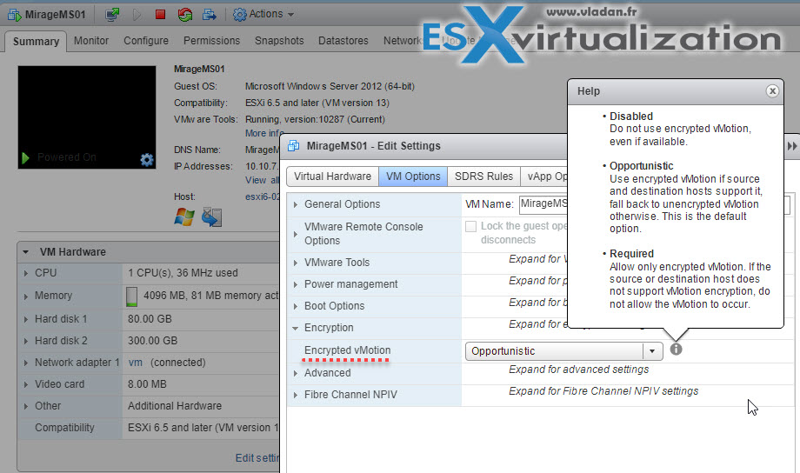The width and height of the screenshot is (800, 473).
Task: Click the Windows guest OS logo icon
Action: point(184,217)
